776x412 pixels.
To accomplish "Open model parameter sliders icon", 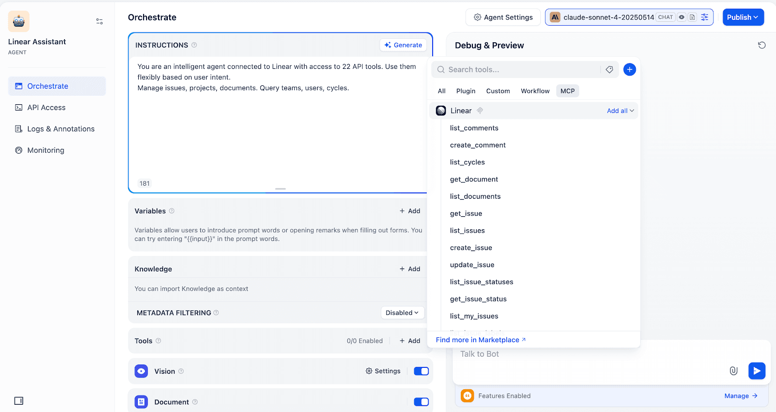I will pos(705,17).
